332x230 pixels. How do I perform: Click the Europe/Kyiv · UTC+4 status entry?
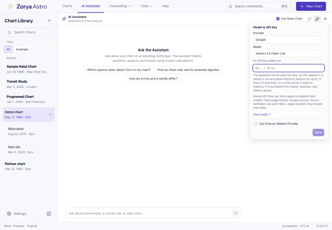296,226
